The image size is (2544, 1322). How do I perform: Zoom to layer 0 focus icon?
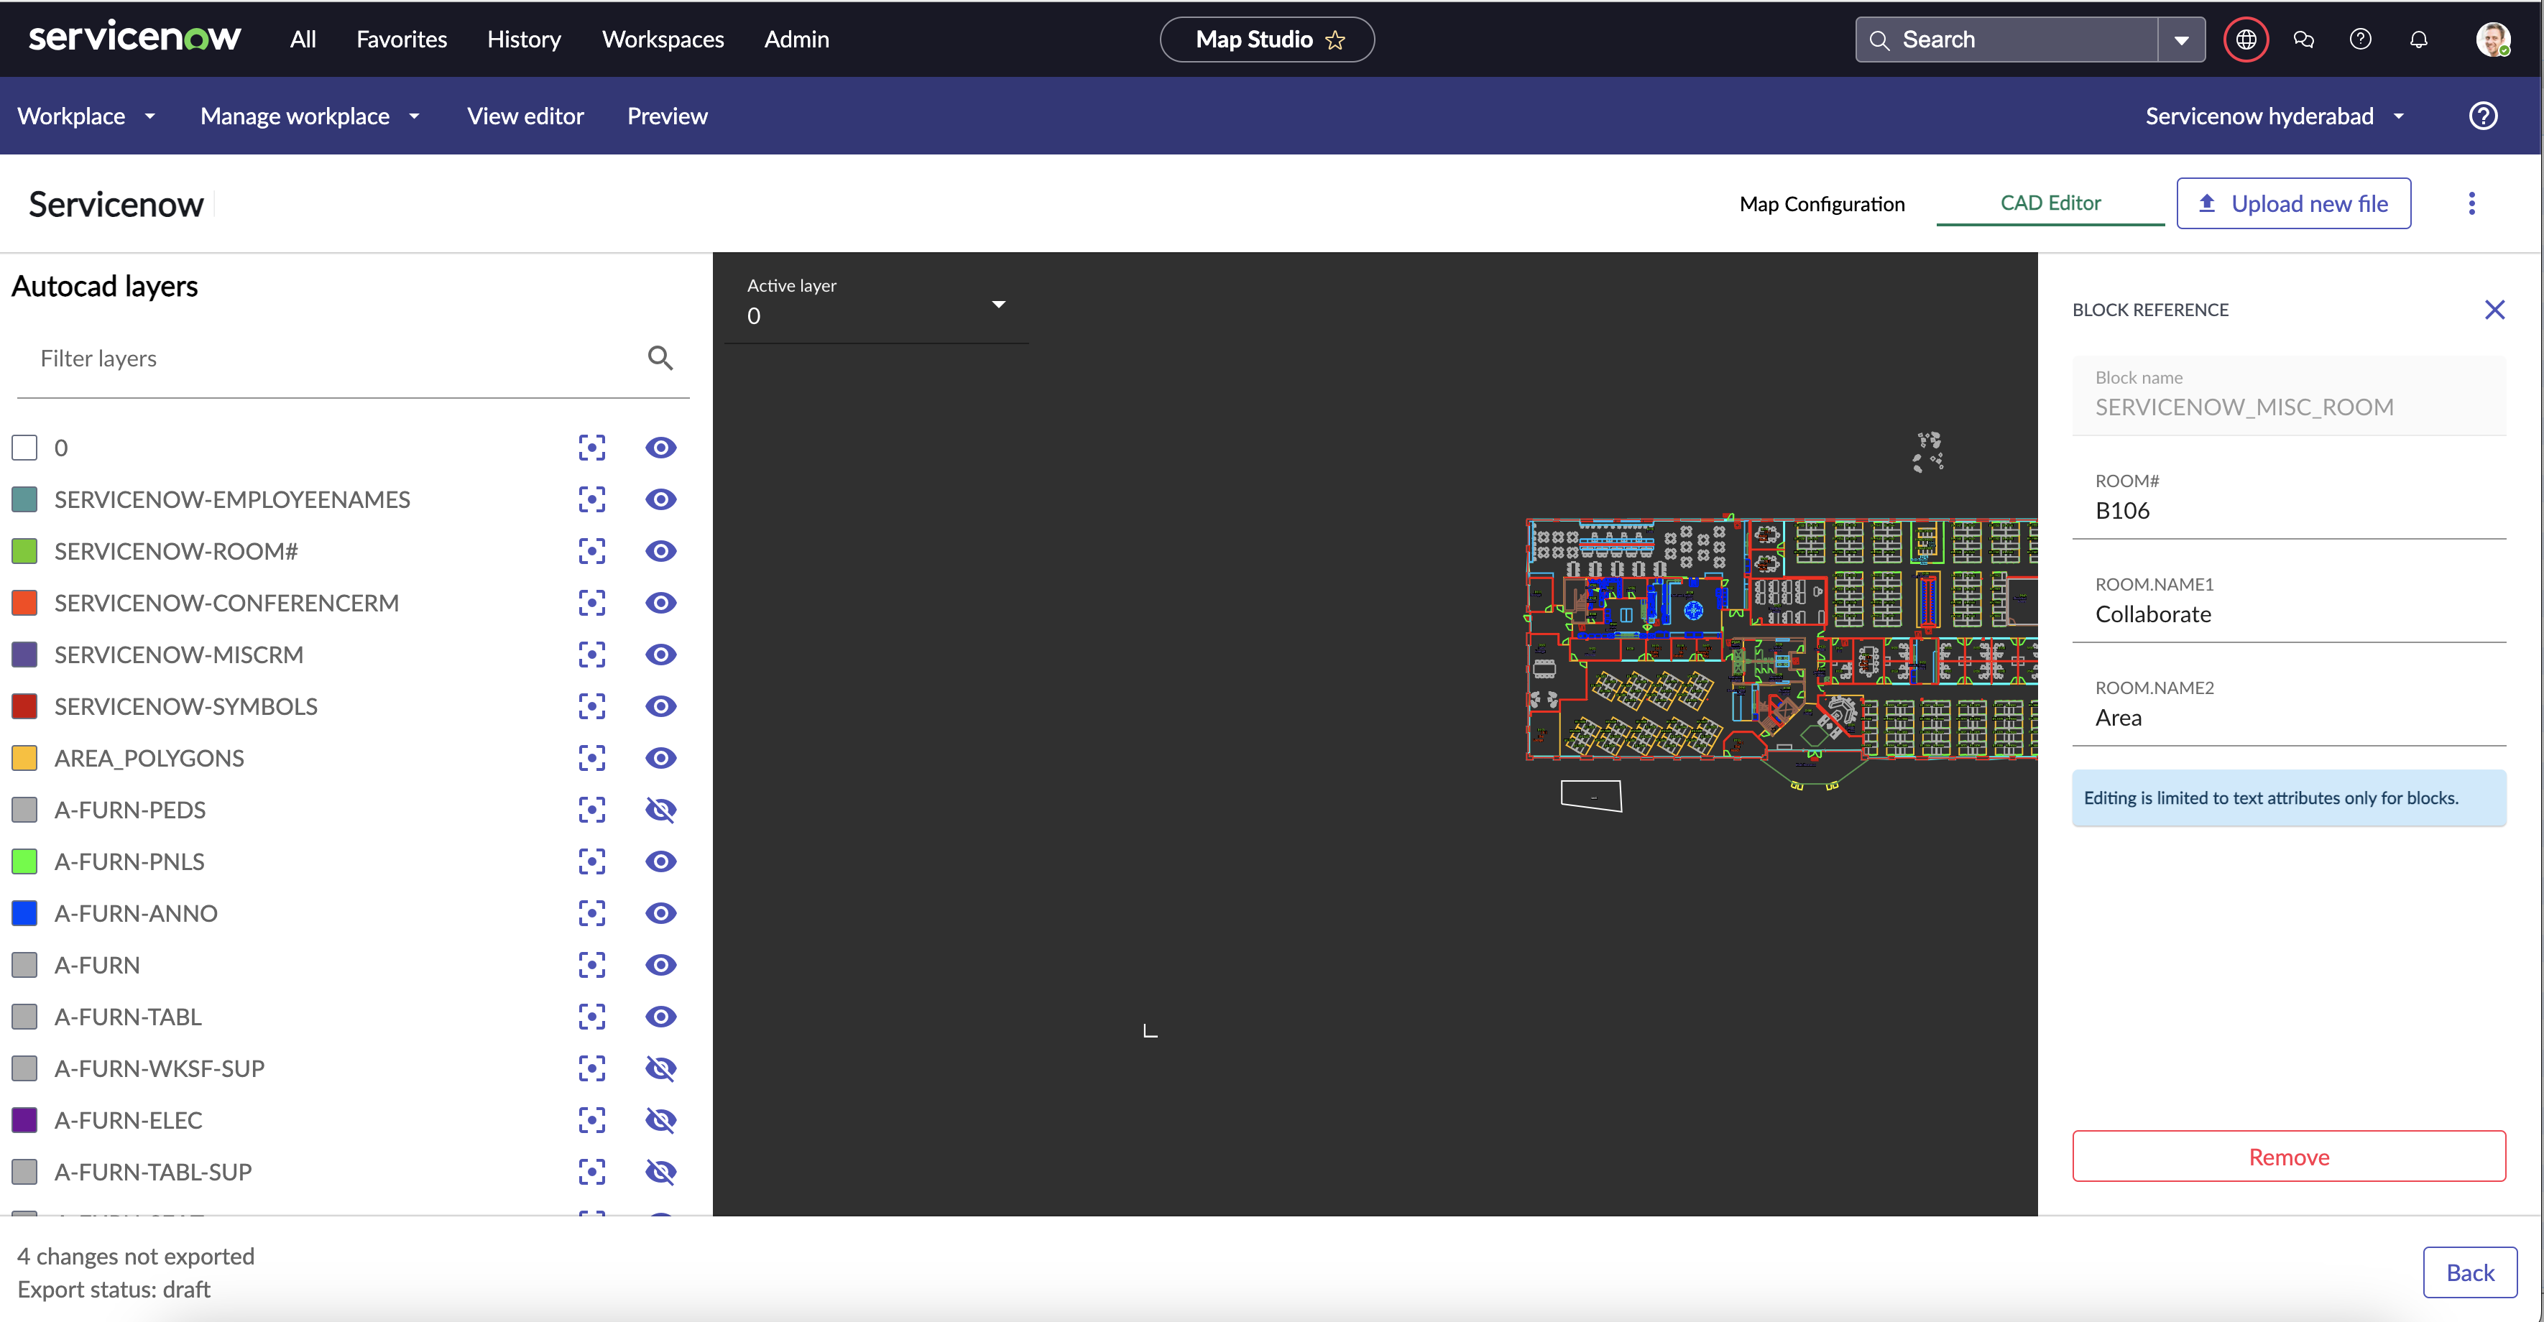[591, 447]
